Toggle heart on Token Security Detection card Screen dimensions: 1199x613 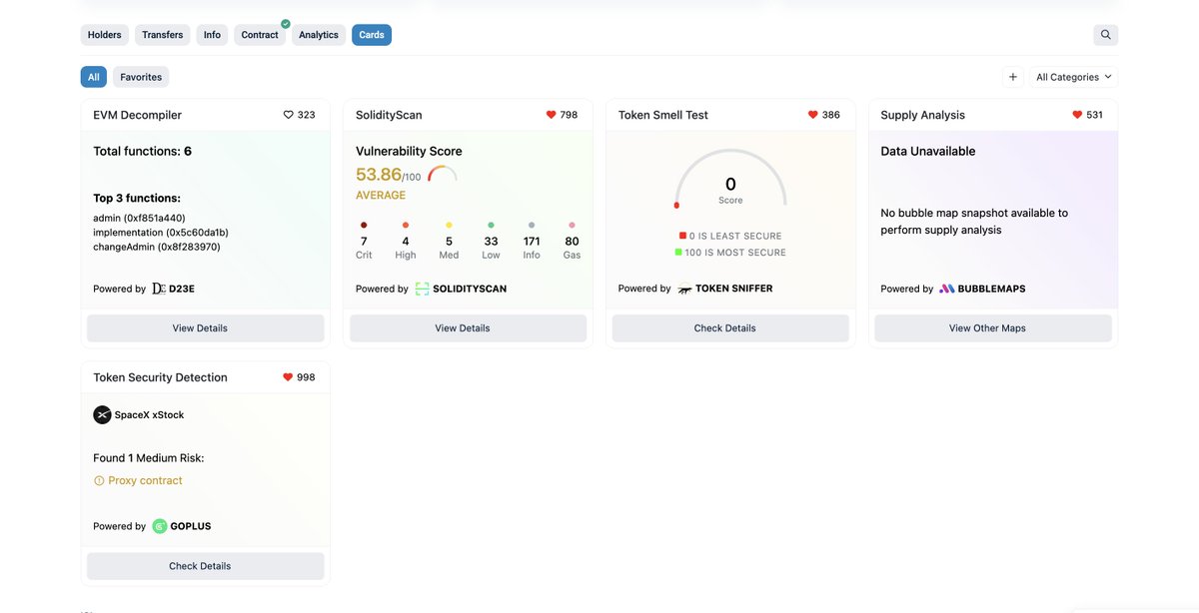[x=288, y=377]
